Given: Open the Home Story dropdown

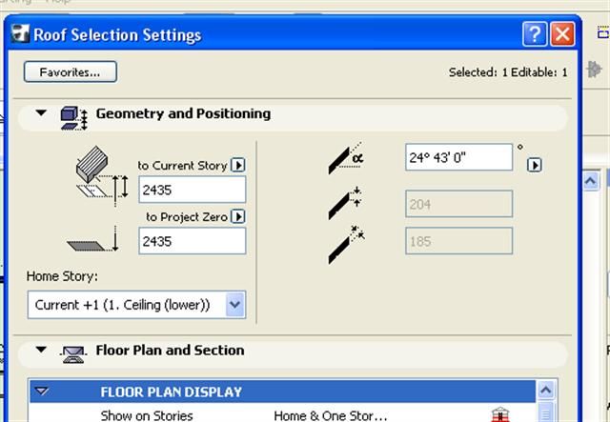Looking at the screenshot, I should [236, 305].
